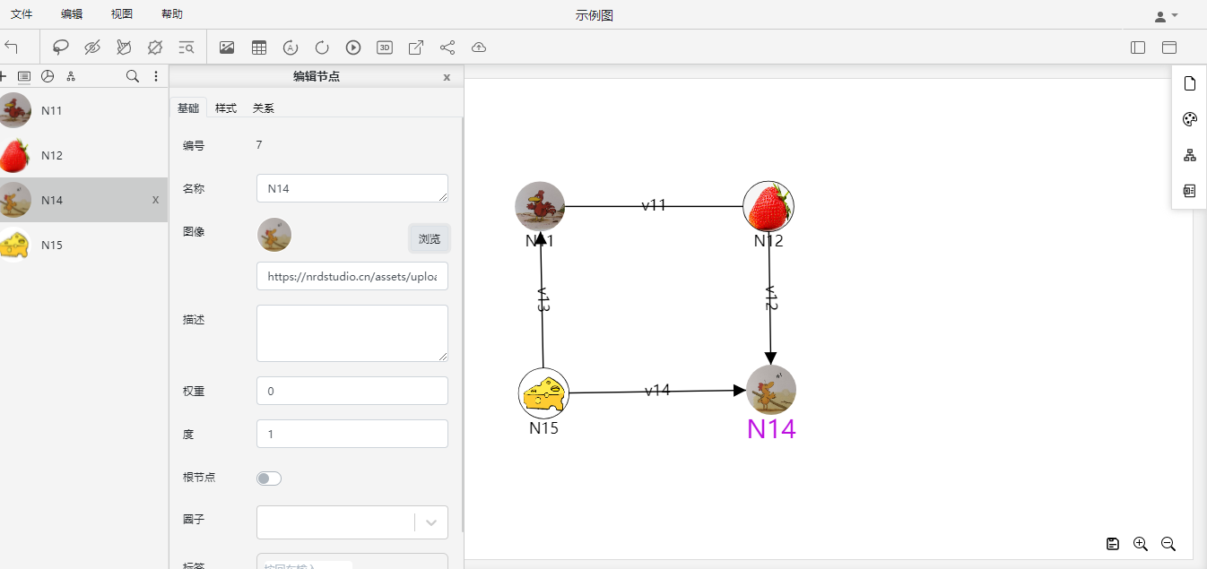The image size is (1207, 569).
Task: Click the play animation icon
Action: [352, 47]
